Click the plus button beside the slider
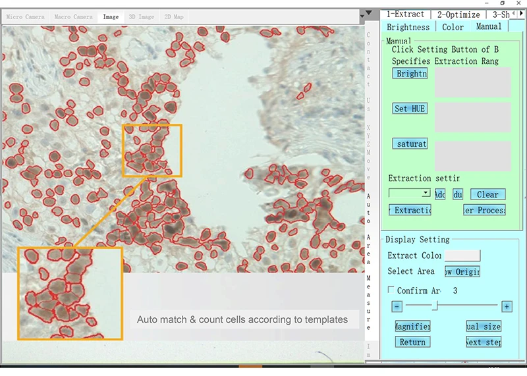This screenshot has width=527, height=376. point(506,306)
